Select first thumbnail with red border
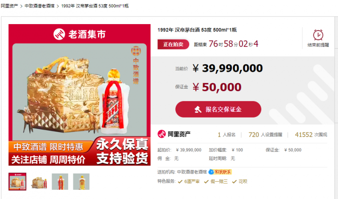The width and height of the screenshot is (338, 199). (17, 182)
